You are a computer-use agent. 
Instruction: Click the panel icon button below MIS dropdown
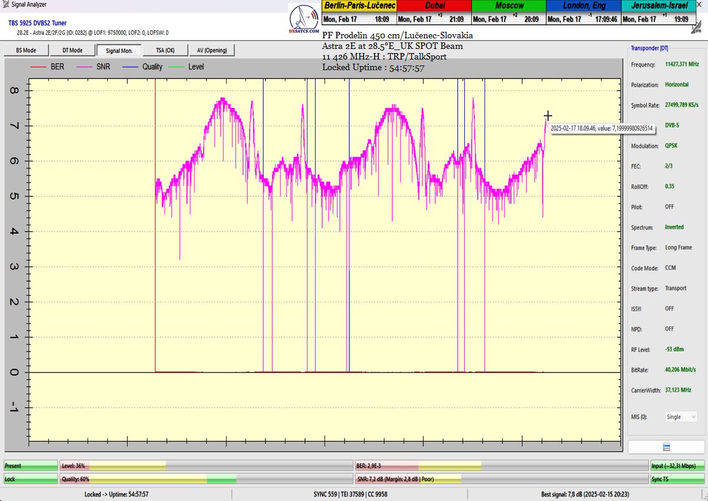666,447
